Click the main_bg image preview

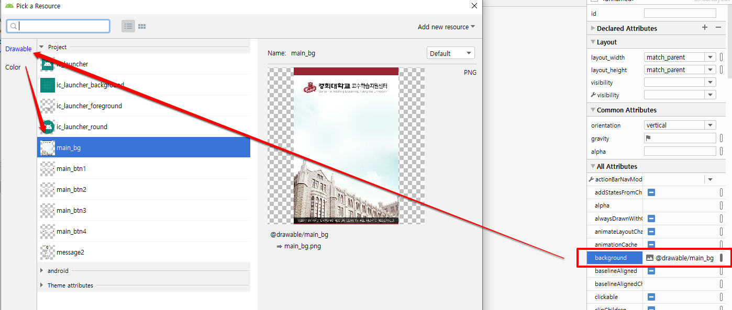pos(346,146)
